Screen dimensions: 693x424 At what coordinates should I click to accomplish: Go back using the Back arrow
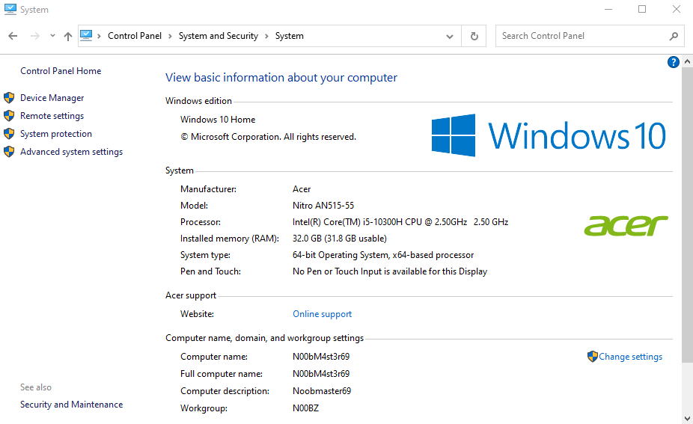[x=13, y=36]
